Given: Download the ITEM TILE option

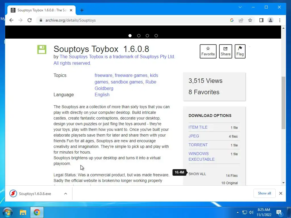Looking at the screenshot, I should click(198, 127).
